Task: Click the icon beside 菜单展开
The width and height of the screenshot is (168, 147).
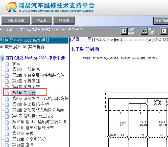Action: point(1,47)
